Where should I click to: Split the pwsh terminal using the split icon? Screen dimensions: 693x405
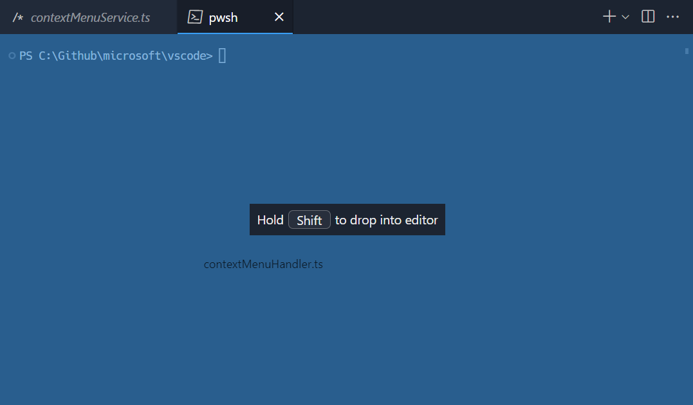(647, 16)
